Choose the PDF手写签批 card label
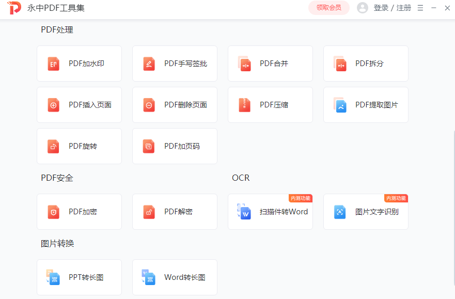The width and height of the screenshot is (455, 299). click(x=186, y=64)
